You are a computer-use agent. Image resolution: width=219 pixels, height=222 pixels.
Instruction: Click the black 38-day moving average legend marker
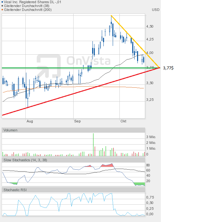click(x=3, y=6)
